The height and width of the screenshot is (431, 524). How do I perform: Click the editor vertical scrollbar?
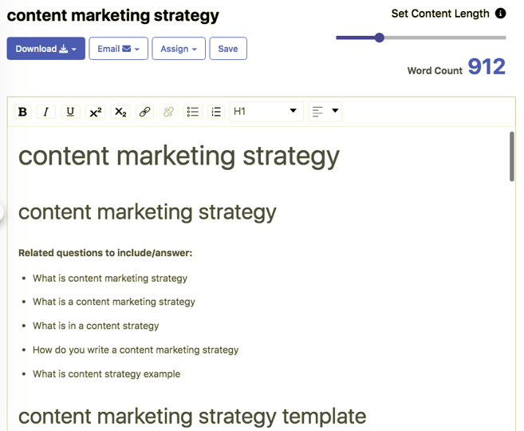coord(512,156)
